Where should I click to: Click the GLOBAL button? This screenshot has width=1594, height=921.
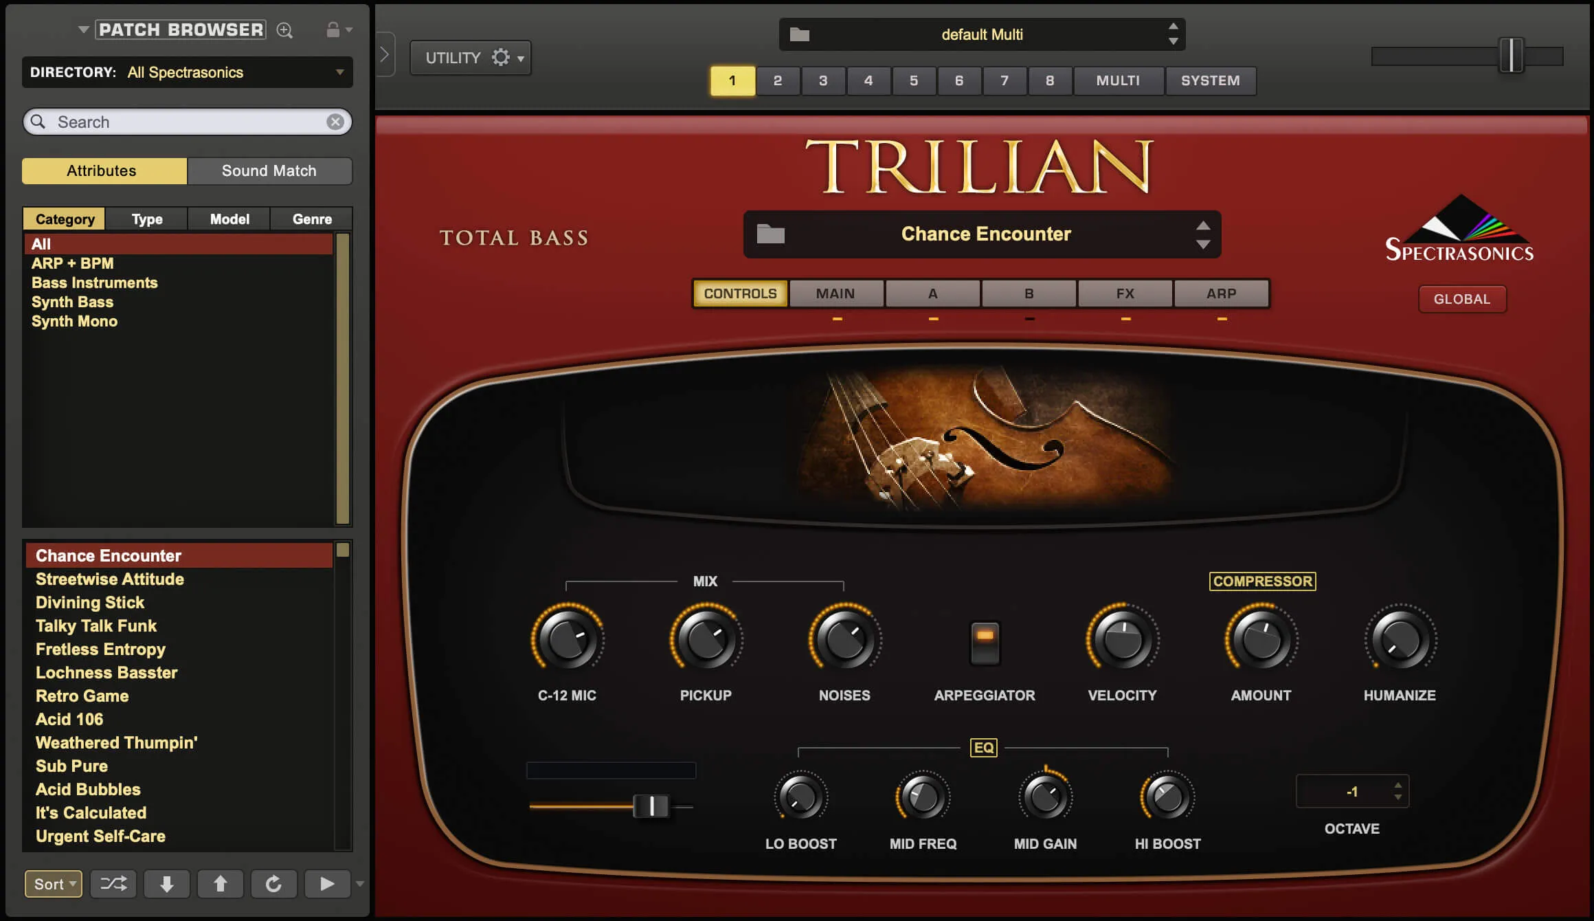[1462, 298]
